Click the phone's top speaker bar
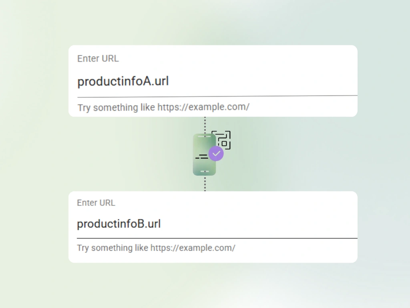 (x=204, y=136)
